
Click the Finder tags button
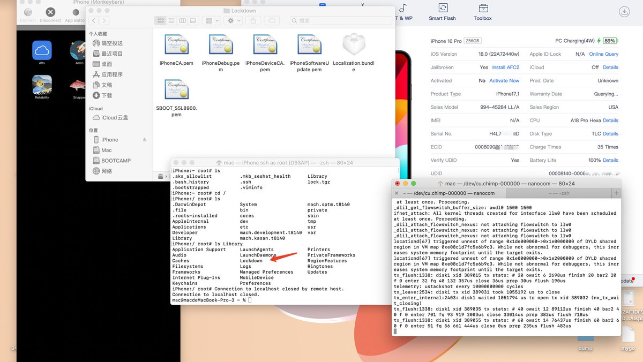pos(272,20)
